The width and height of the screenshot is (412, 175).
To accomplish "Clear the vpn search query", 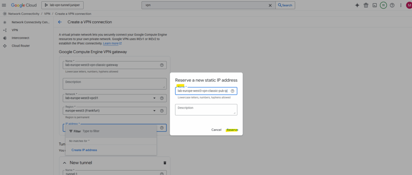I will [x=270, y=5].
